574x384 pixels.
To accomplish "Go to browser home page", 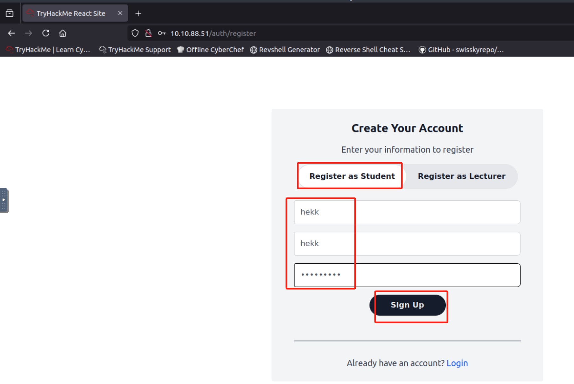I will click(63, 33).
